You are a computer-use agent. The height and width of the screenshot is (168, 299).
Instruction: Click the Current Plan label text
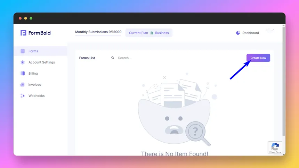tap(138, 33)
